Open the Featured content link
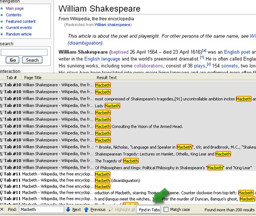 [x=20, y=21]
